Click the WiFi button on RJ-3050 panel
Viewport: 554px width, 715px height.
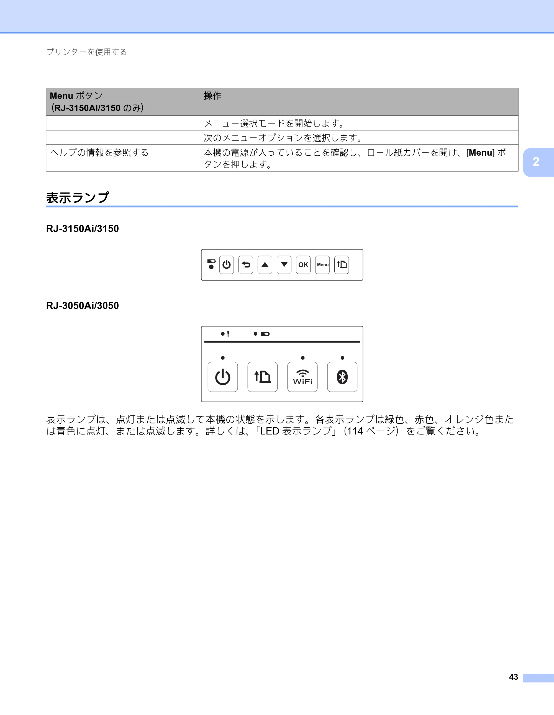coord(302,377)
